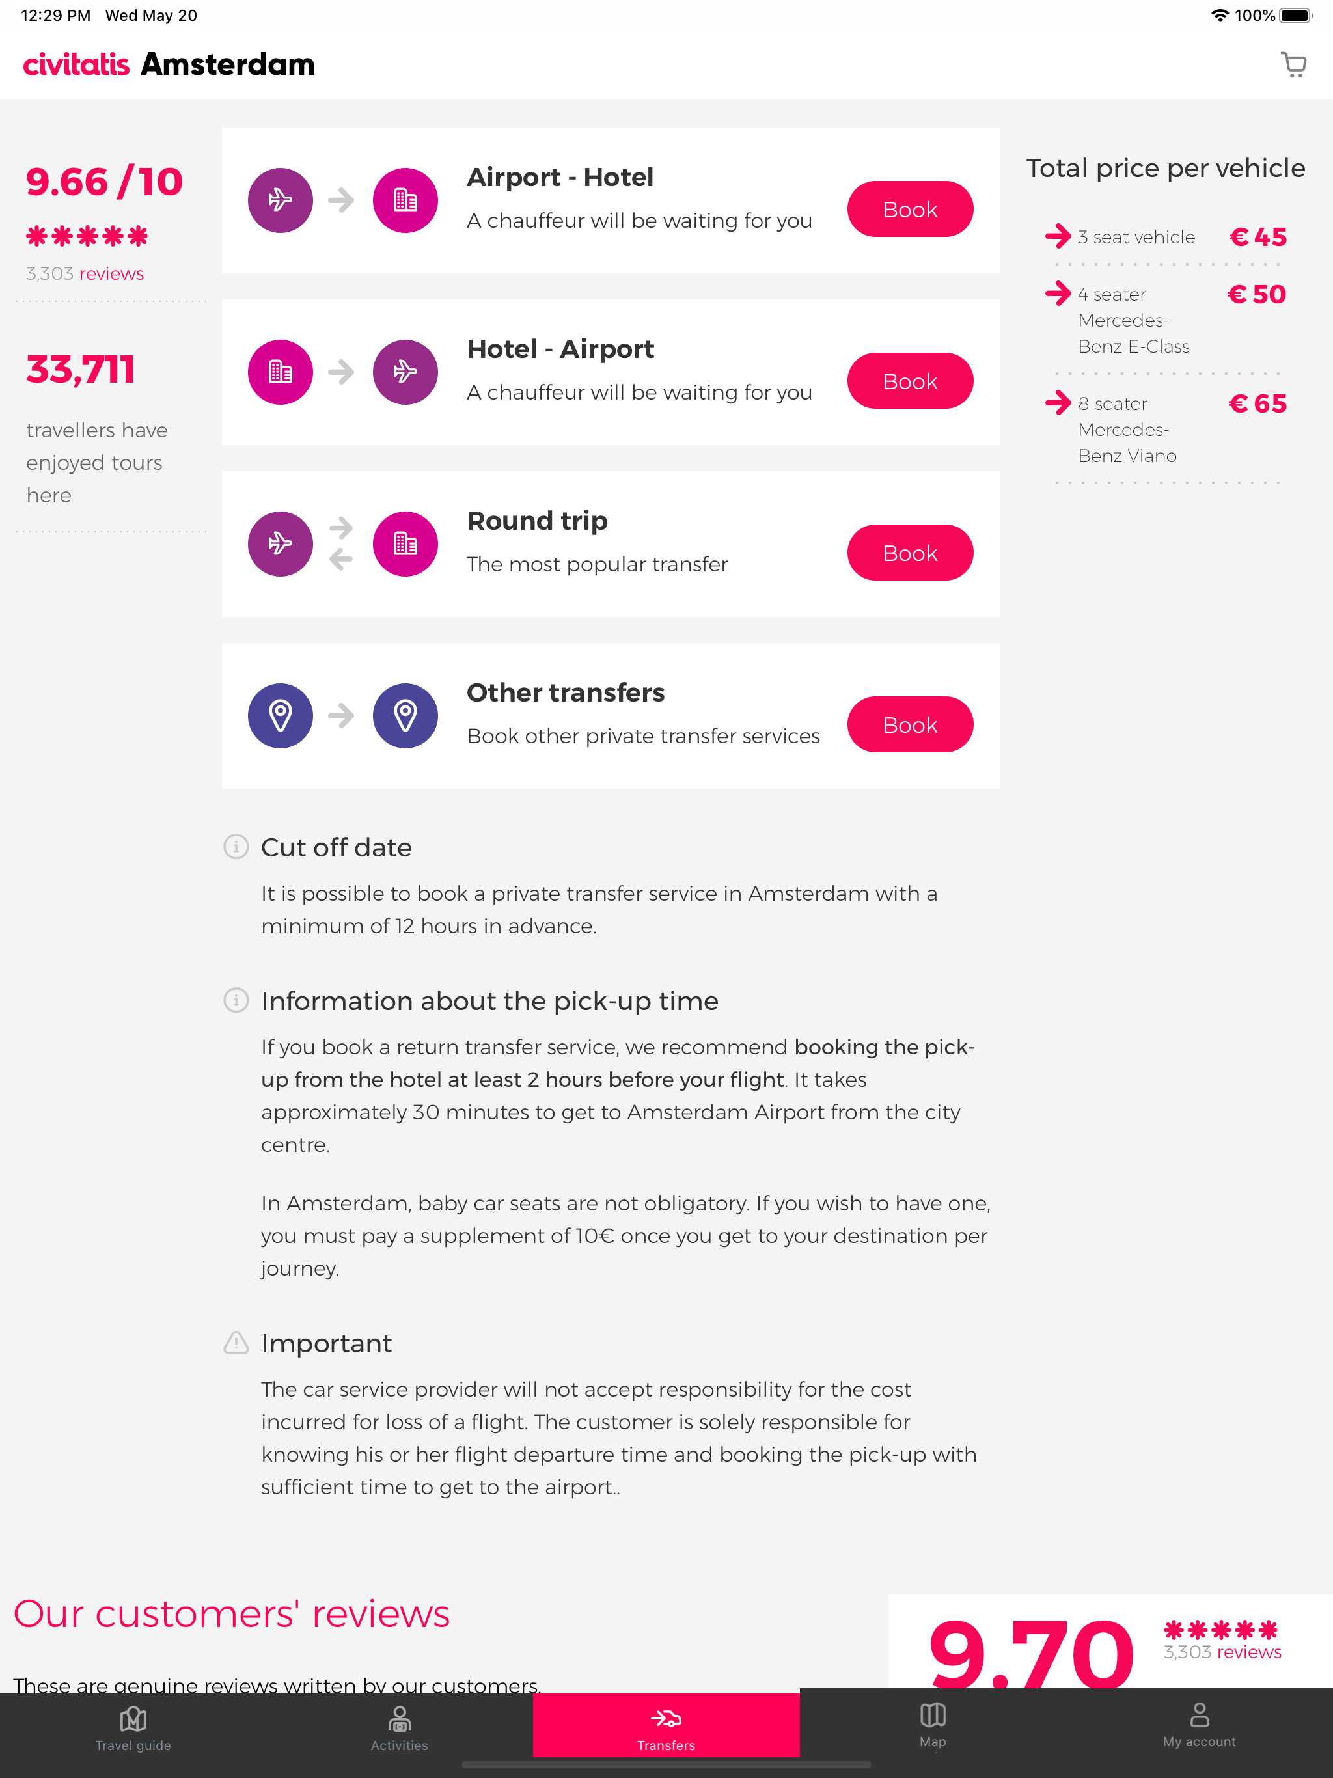Click the warning icon next to Important
Screen dimensions: 1333x1778
click(x=235, y=1343)
